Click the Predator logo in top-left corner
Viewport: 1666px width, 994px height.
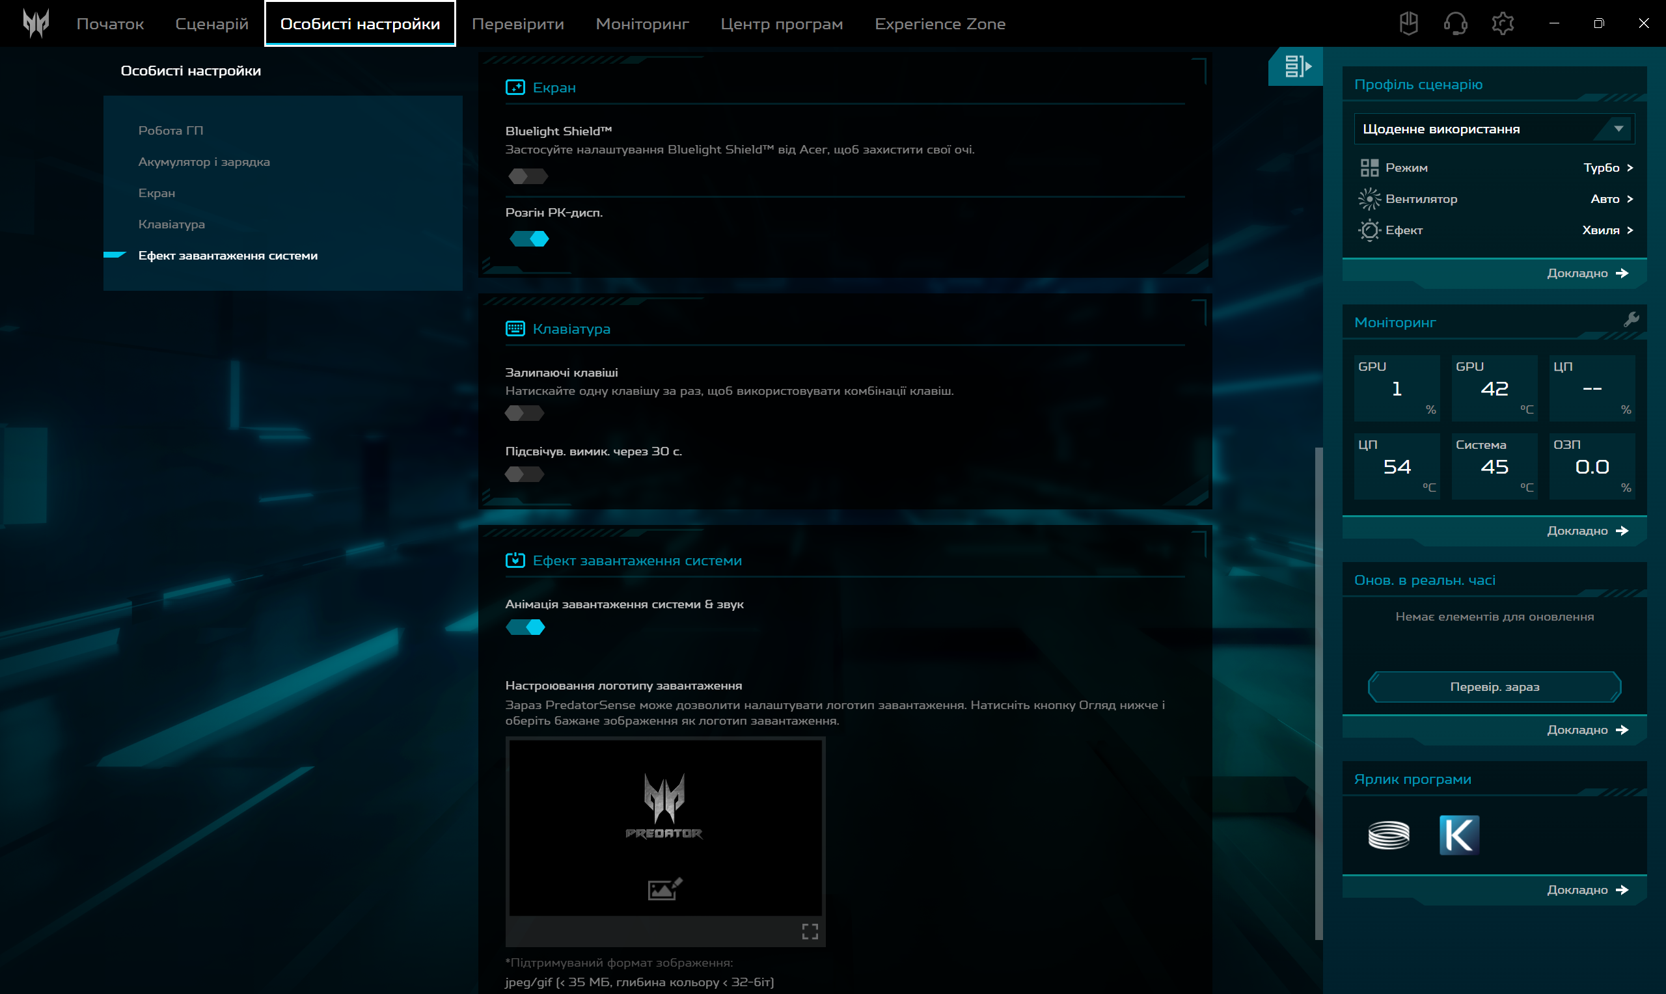pyautogui.click(x=36, y=23)
